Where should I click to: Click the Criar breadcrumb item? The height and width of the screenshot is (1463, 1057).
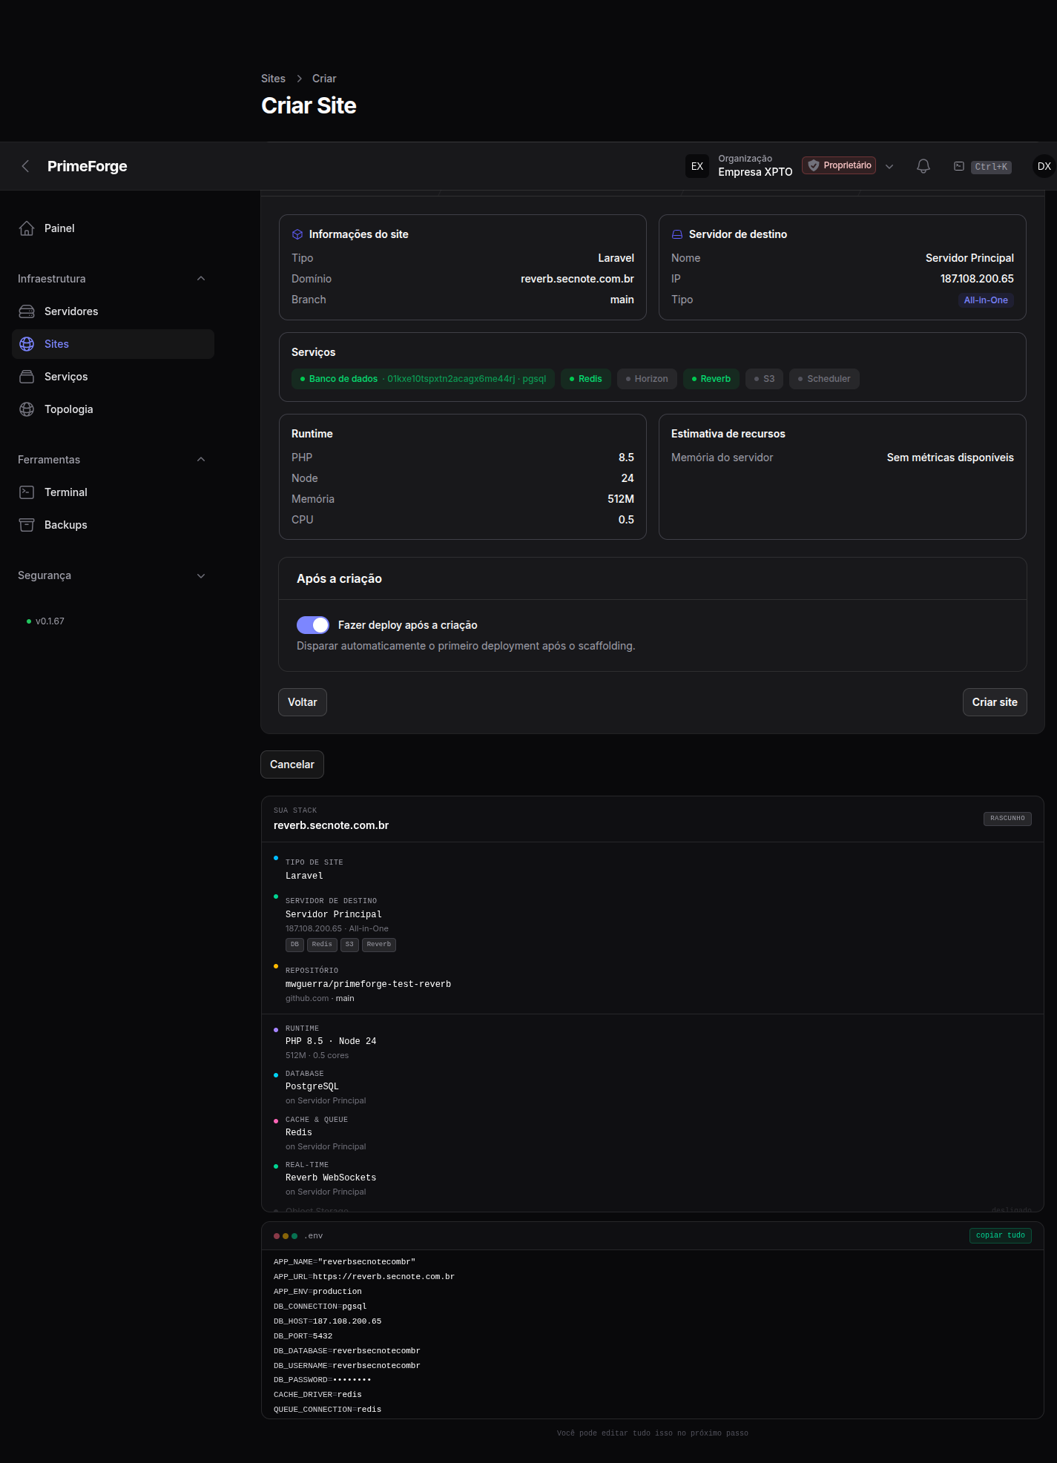[324, 79]
